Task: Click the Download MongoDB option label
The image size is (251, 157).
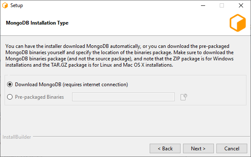Action: click(x=71, y=85)
